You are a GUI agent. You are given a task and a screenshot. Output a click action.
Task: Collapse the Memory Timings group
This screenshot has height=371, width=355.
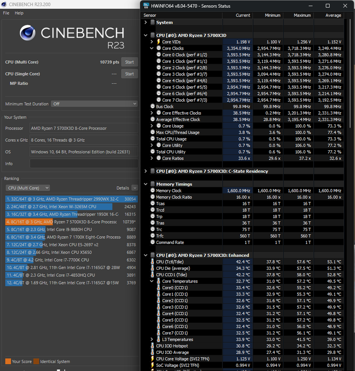(x=145, y=184)
